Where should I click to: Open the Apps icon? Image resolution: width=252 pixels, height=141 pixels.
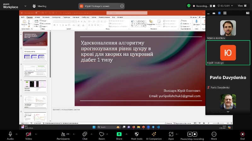click(x=171, y=134)
